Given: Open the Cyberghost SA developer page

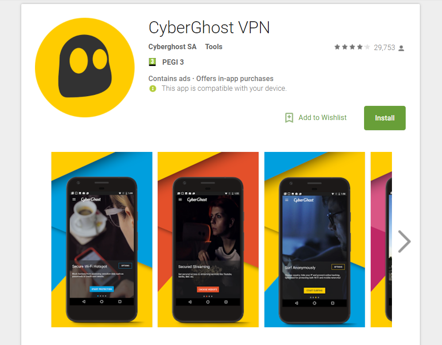Looking at the screenshot, I should pyautogui.click(x=172, y=47).
